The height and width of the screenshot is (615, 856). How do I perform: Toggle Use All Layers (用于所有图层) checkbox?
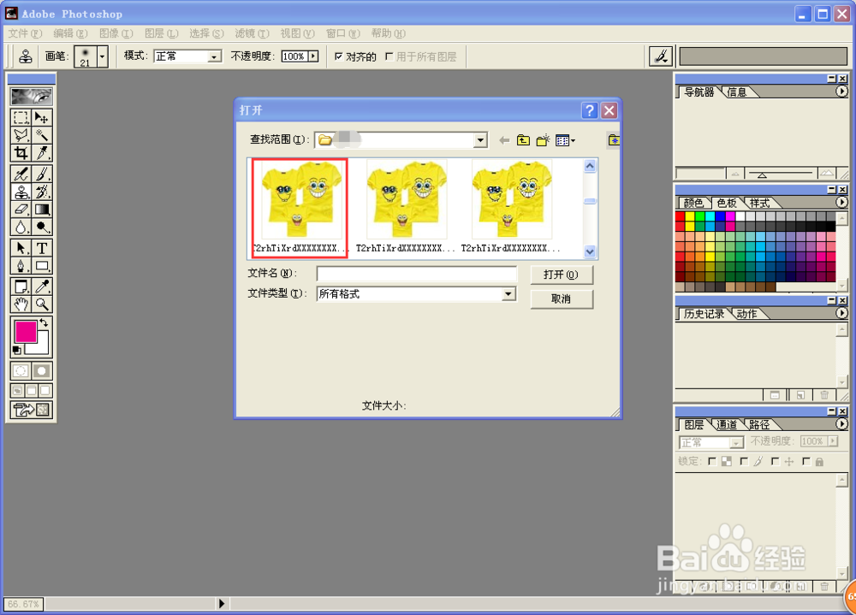pyautogui.click(x=389, y=56)
